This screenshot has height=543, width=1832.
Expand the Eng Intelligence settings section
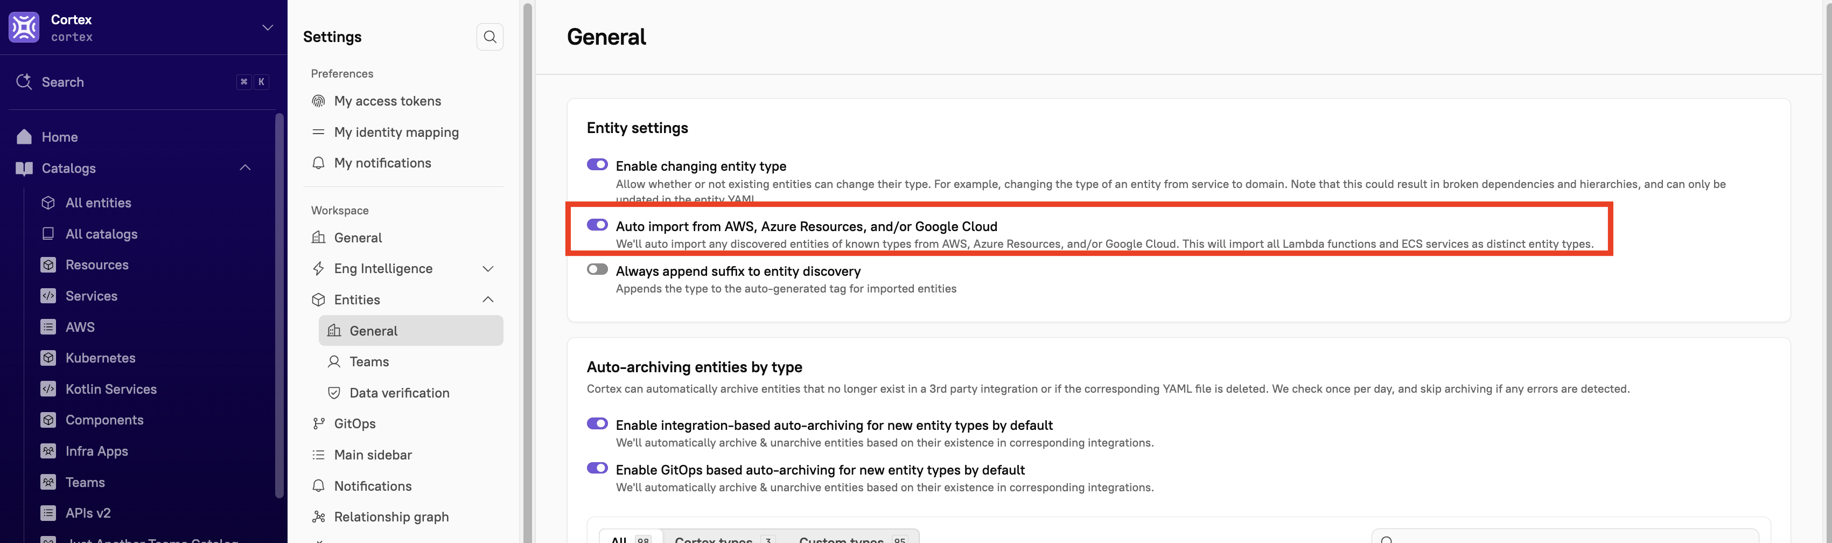[488, 269]
